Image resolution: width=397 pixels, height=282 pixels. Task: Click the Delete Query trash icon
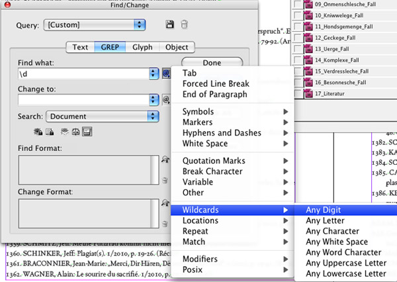[x=184, y=25]
